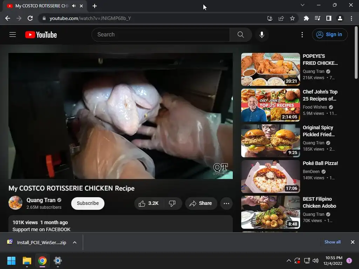
Task: Click network icon in system tray
Action: click(307, 261)
